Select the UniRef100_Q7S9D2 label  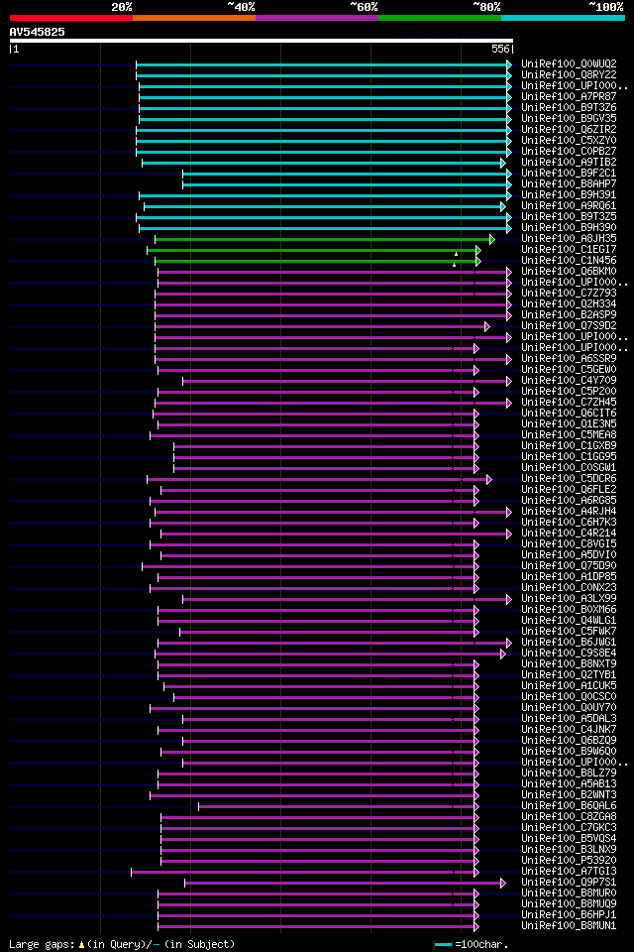click(569, 326)
